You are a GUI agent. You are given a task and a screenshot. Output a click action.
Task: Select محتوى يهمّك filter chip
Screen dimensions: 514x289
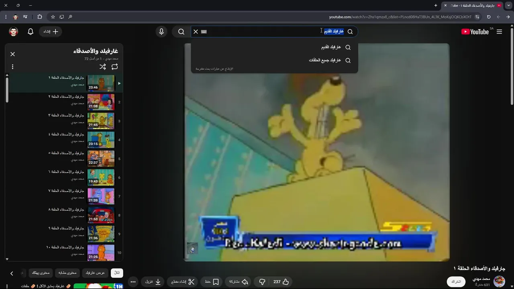coord(41,273)
